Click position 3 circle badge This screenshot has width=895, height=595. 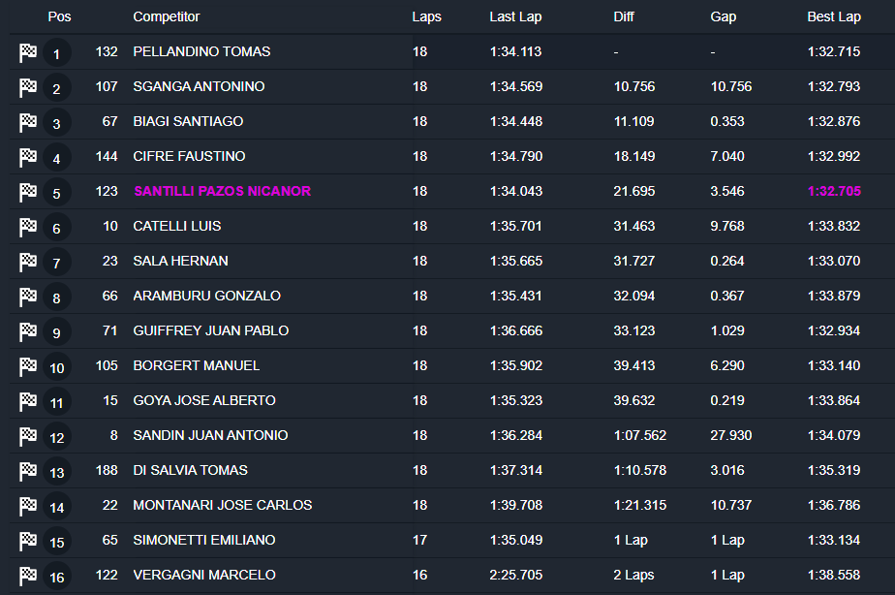(56, 124)
